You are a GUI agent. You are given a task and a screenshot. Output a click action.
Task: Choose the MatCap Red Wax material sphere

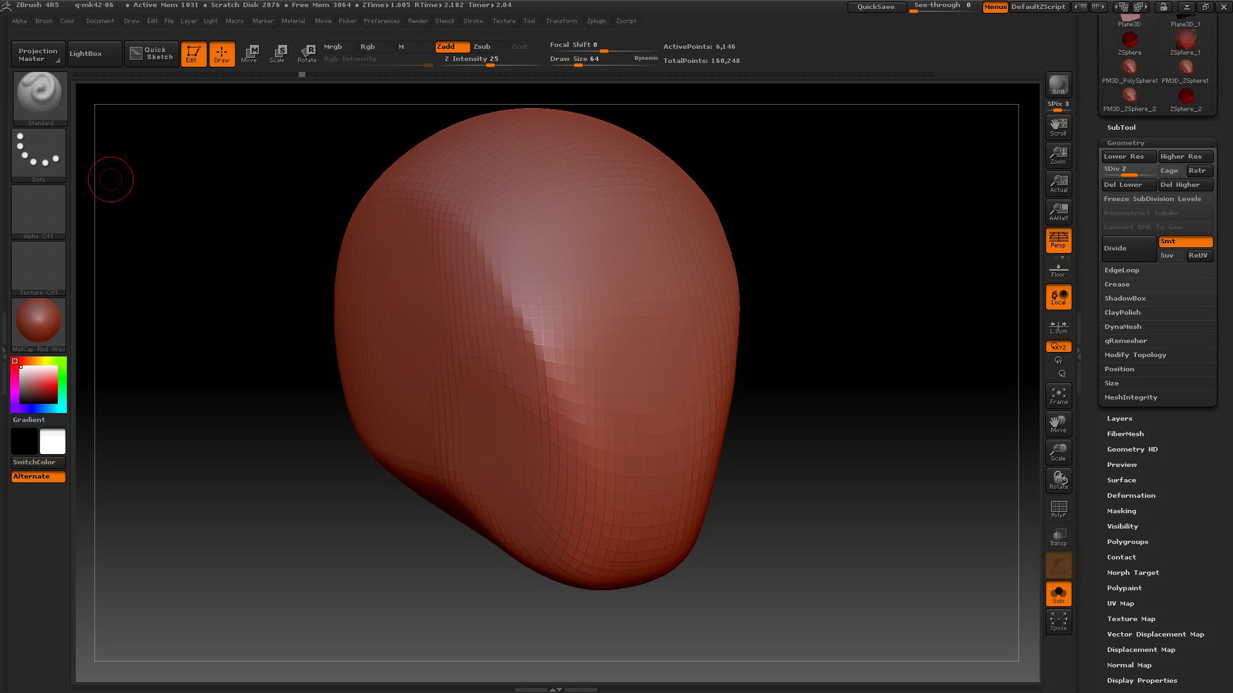point(39,325)
